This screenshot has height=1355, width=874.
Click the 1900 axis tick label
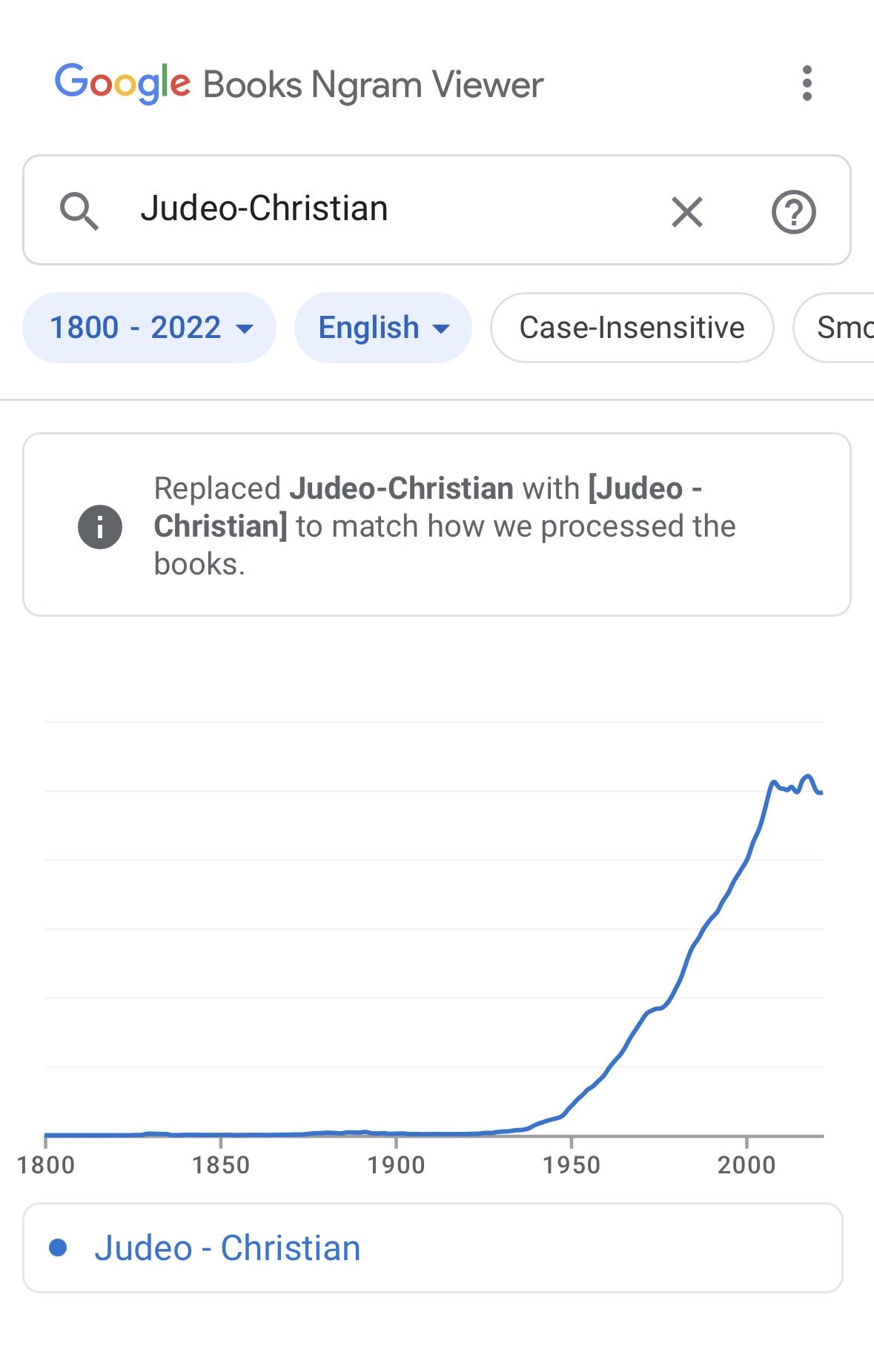[396, 1165]
